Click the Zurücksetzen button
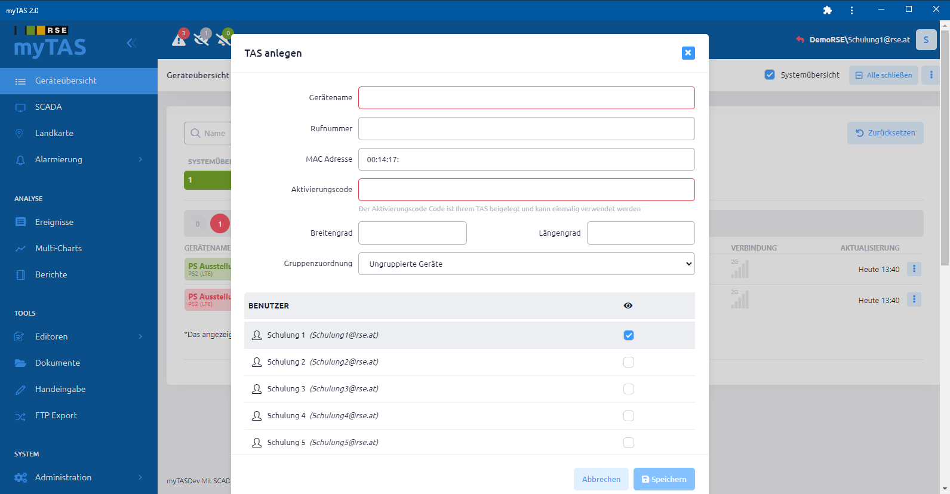 pyautogui.click(x=885, y=133)
